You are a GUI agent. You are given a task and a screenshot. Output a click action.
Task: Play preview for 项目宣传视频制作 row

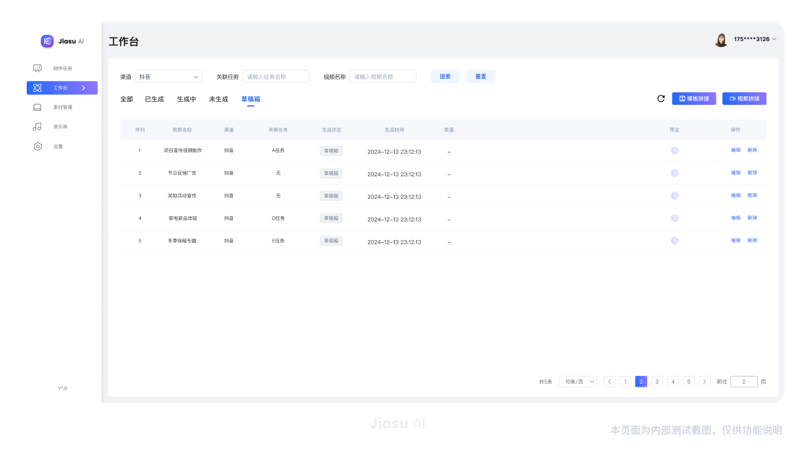[x=675, y=150]
